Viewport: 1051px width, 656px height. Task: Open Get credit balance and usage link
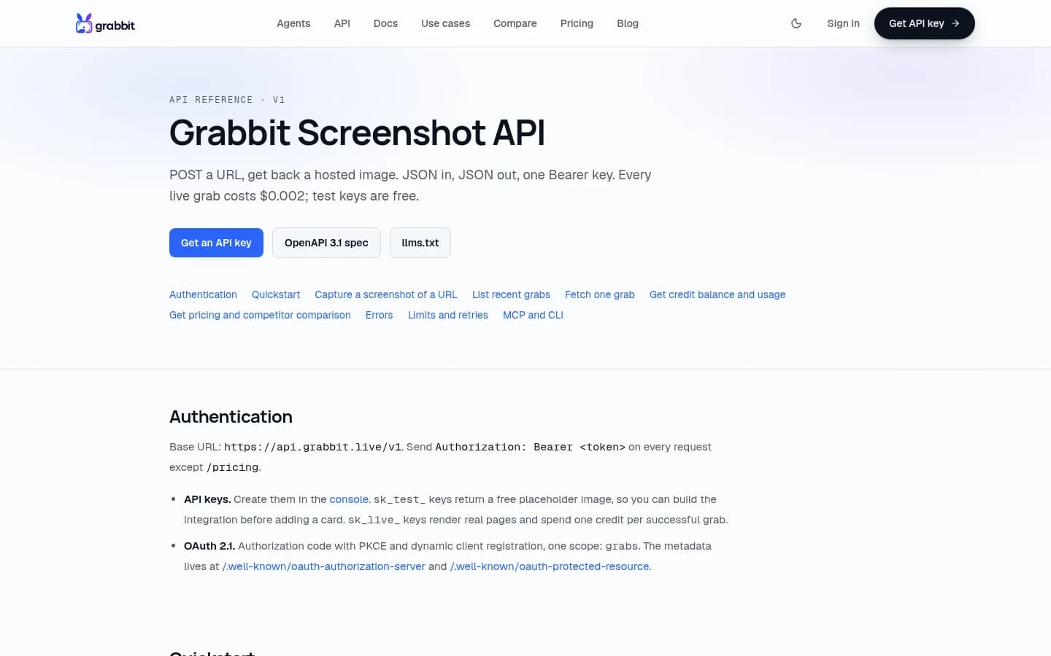pos(717,294)
